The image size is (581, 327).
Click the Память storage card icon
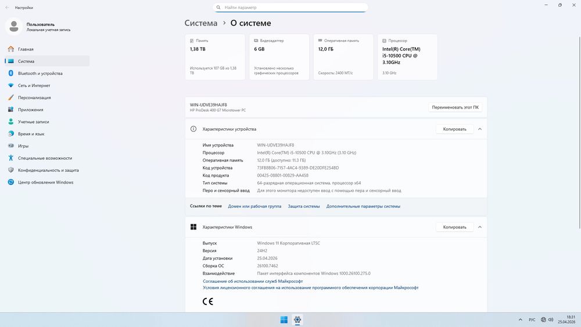[192, 41]
